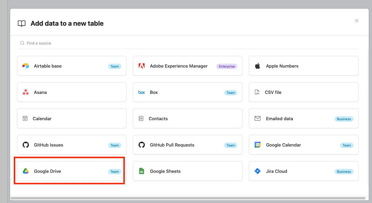Click the Business badge on Jira Cloud
Screen dimensions: 372x203
(344, 172)
